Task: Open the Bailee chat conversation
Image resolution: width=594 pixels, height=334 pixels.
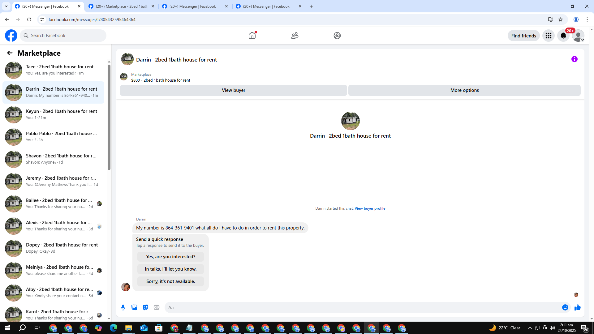Action: [x=53, y=203]
